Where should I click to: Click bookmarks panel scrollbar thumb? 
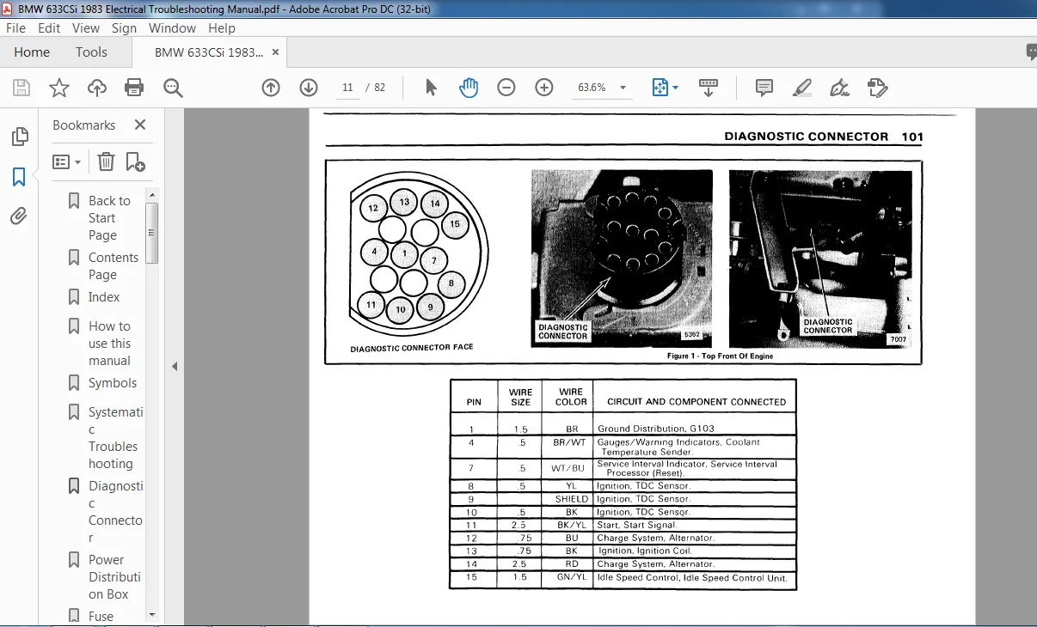tap(151, 233)
